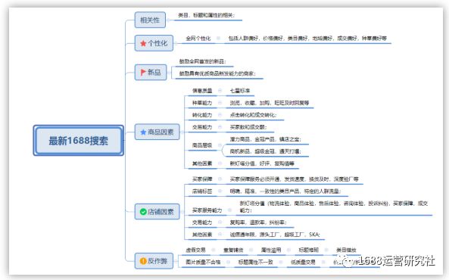The height and width of the screenshot is (280, 449).
Task: Click the 图片质量不合格 subtopic
Action: [x=203, y=262]
